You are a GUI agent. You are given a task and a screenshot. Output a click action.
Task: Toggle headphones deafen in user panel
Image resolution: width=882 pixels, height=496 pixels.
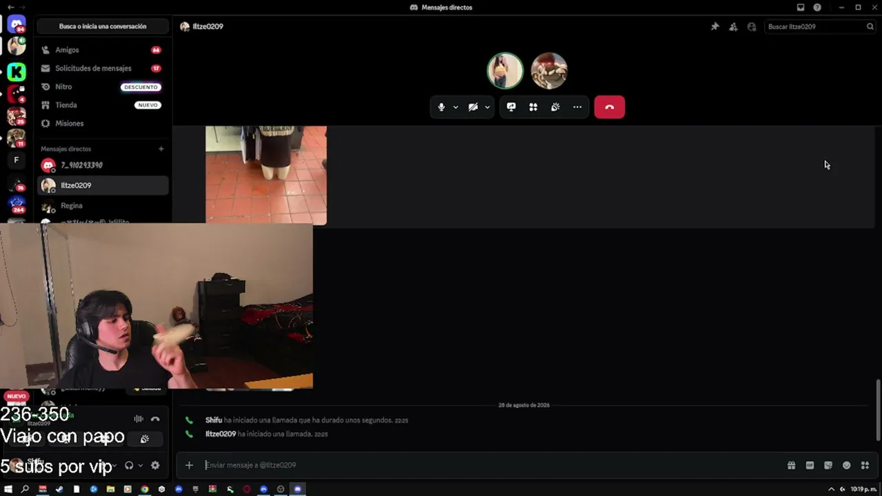[x=129, y=466]
